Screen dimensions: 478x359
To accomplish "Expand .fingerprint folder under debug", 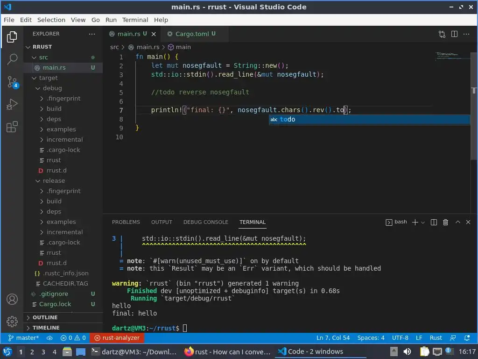I will coord(63,99).
